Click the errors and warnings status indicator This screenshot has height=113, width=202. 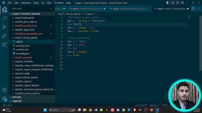click(x=7, y=105)
